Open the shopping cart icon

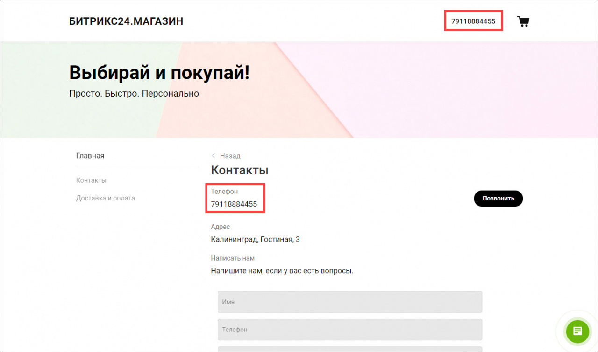coord(523,21)
